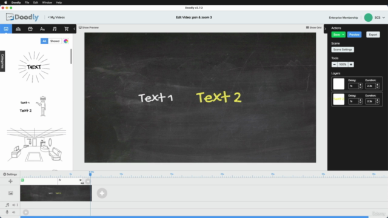Decrease first layer Delay
The width and height of the screenshot is (388, 218).
(x=360, y=87)
